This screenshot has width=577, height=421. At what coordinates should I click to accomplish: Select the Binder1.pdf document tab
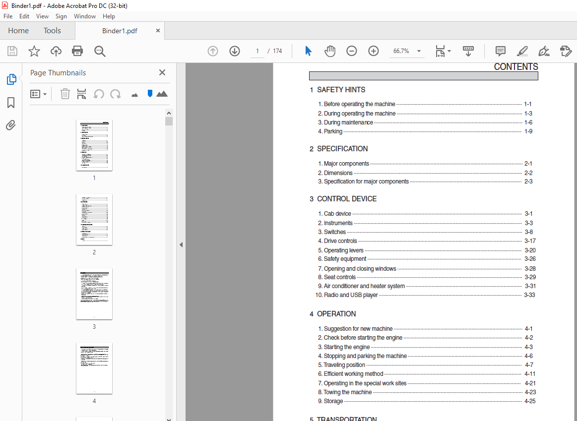[x=120, y=31]
